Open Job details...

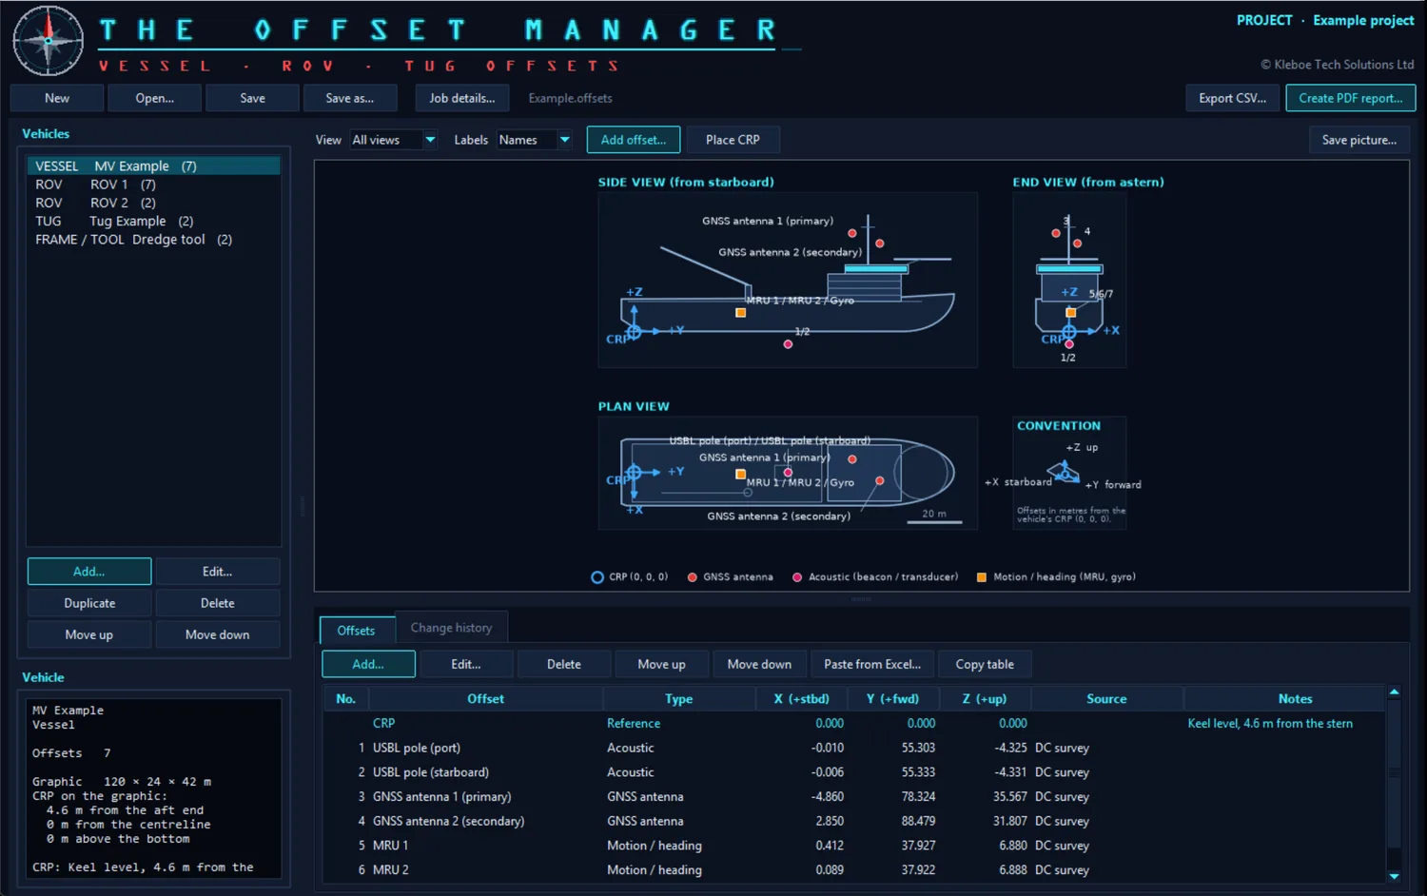[461, 98]
